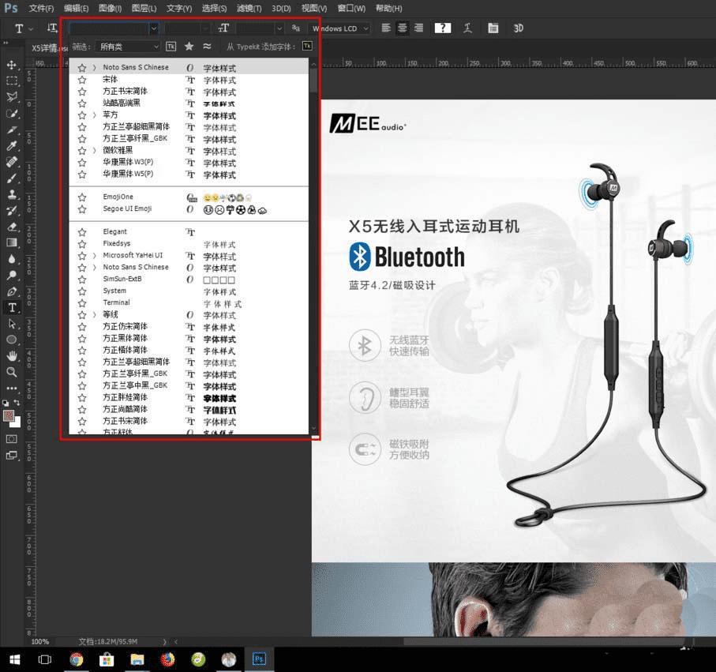Open the 所有类 font filter dropdown
Screen dimensions: 716x672
(129, 47)
